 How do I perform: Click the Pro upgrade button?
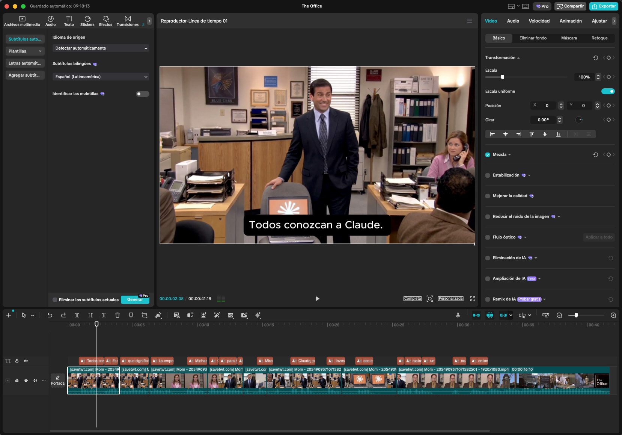tap(542, 6)
